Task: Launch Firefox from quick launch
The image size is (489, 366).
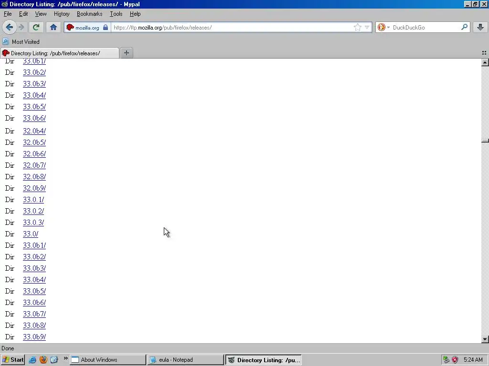Action: tap(43, 360)
